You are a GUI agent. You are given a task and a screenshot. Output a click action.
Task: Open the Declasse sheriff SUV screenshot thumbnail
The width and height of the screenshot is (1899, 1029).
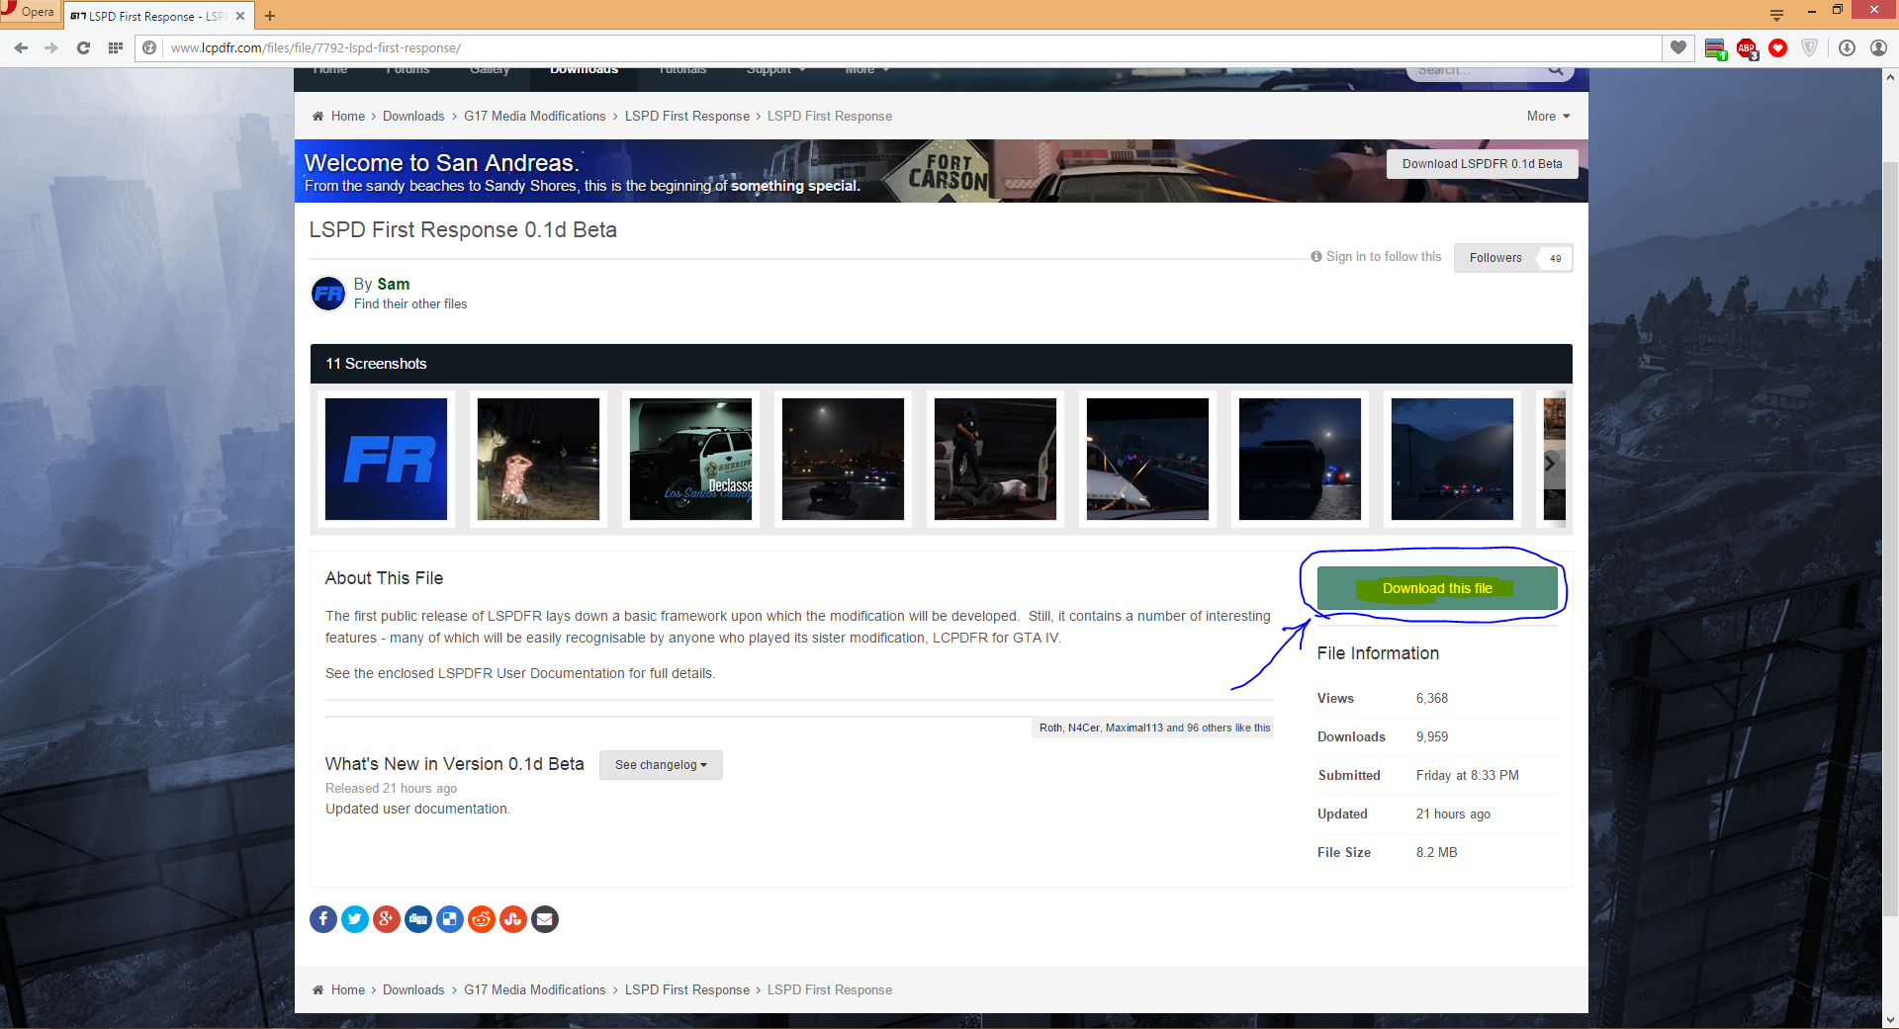click(x=690, y=459)
